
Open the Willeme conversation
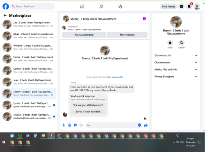[29, 48]
